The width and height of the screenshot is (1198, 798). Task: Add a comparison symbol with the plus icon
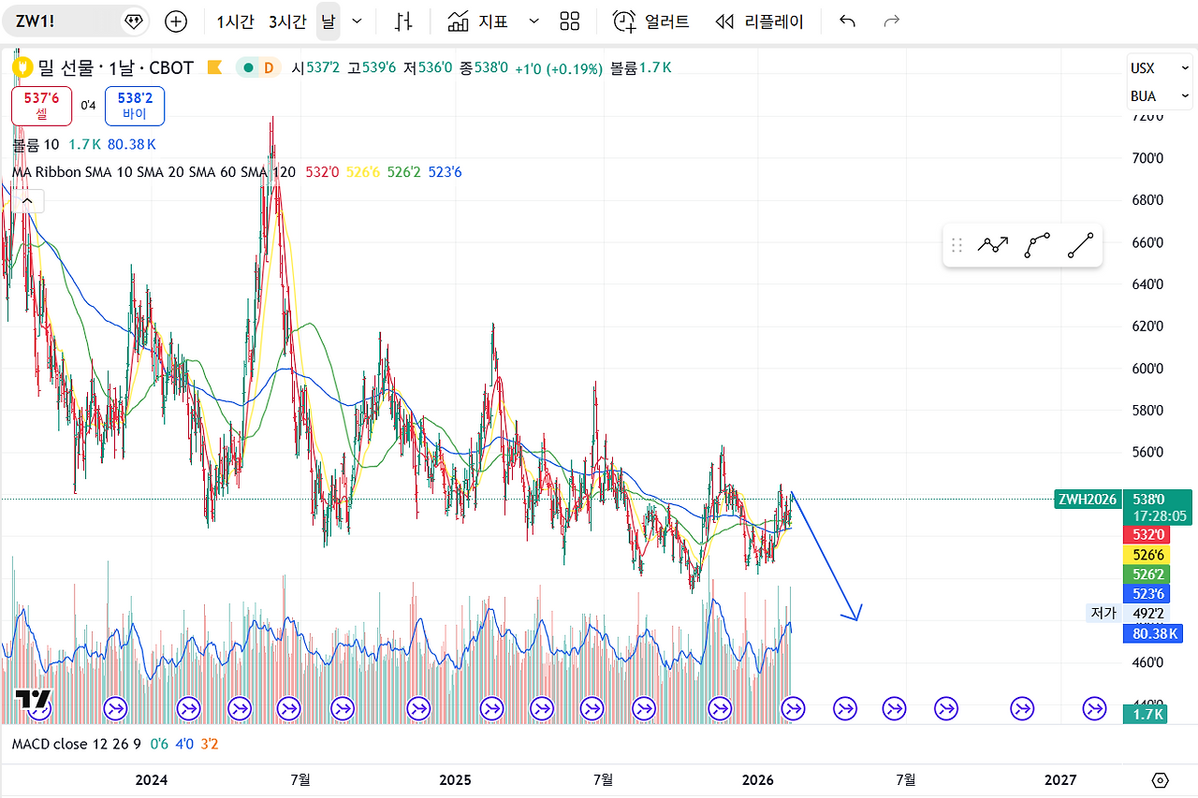click(175, 22)
